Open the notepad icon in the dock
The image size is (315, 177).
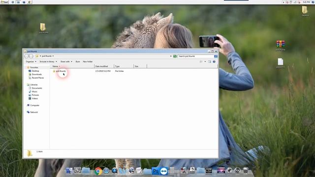click(139, 171)
